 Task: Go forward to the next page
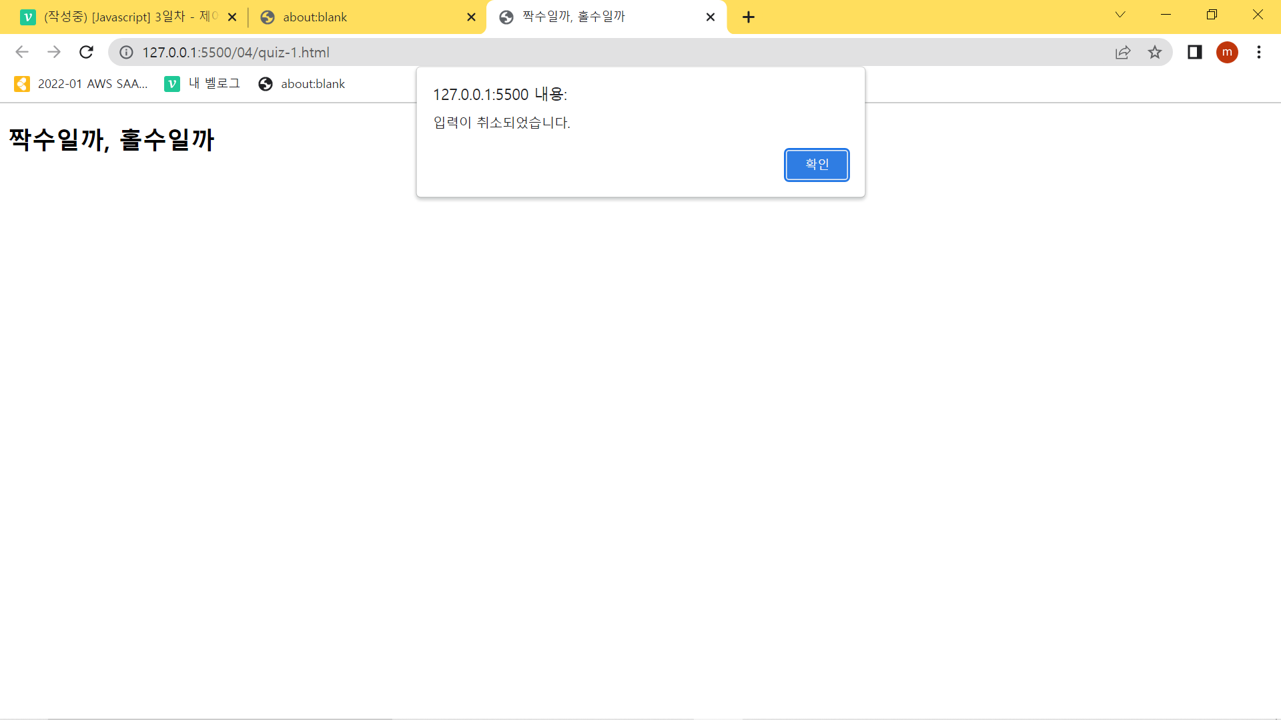[x=54, y=52]
